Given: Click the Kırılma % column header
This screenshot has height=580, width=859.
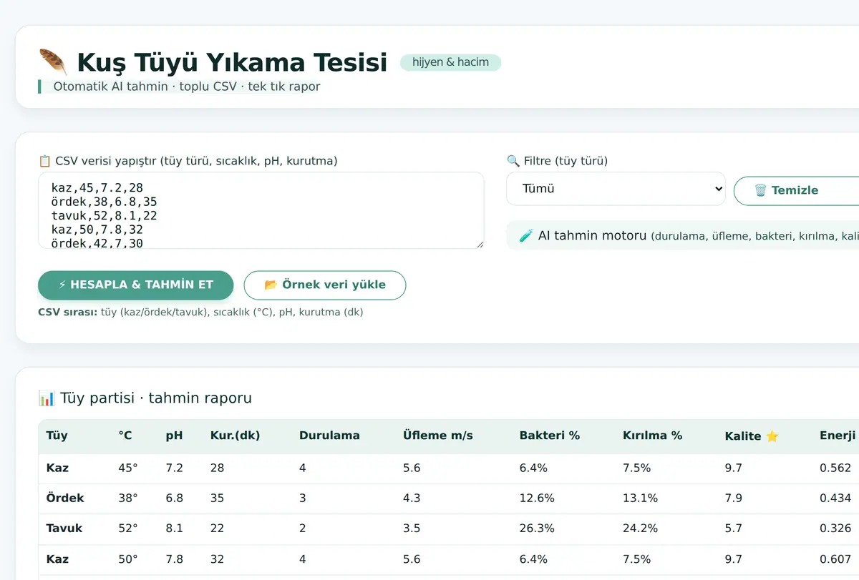Looking at the screenshot, I should tap(653, 436).
